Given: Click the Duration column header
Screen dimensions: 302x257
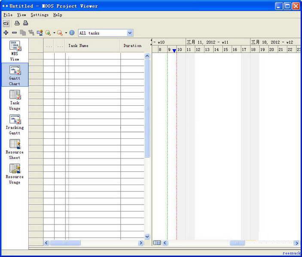Looking at the screenshot, I should (x=132, y=46).
